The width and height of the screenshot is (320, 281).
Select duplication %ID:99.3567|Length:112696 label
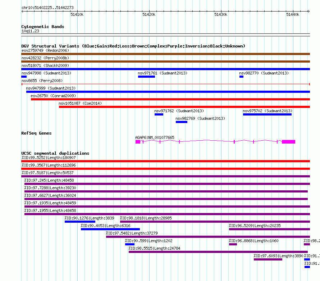tap(49, 165)
